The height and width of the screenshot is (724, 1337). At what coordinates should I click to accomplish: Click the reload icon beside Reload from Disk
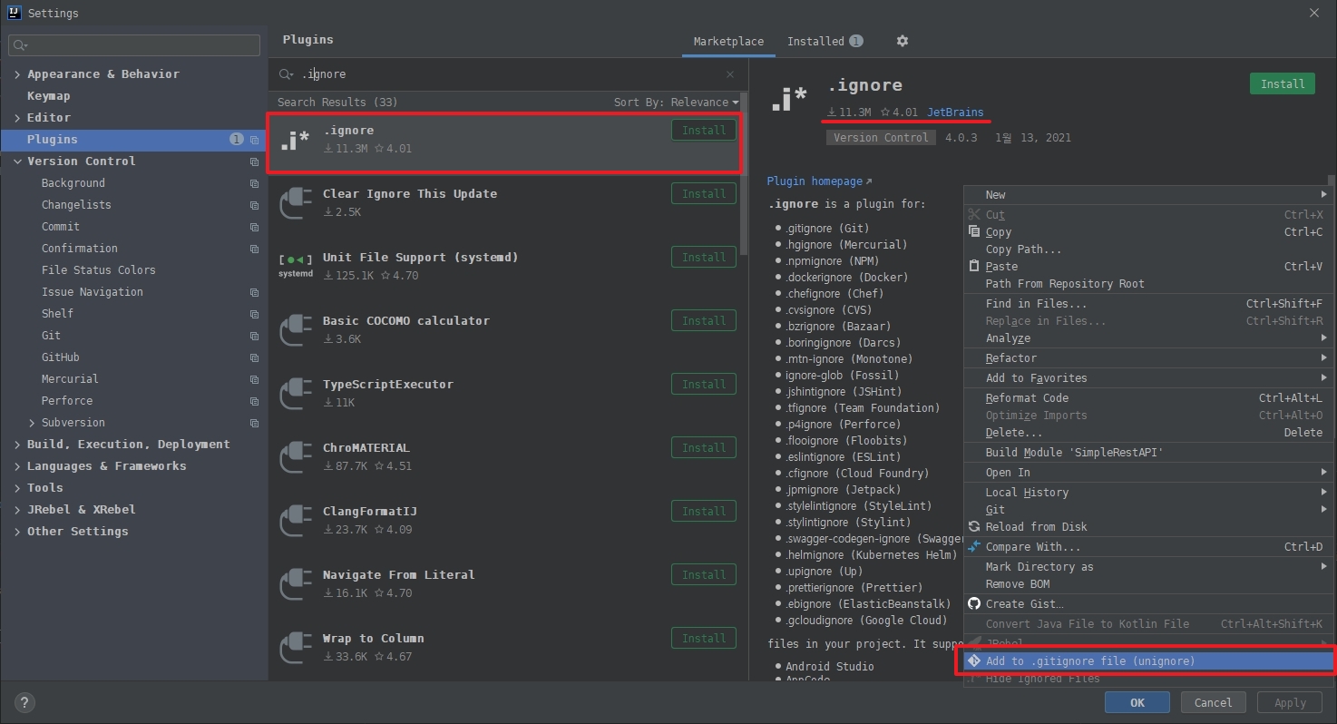pyautogui.click(x=974, y=526)
